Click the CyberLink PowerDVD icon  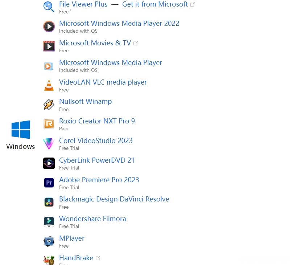(49, 163)
